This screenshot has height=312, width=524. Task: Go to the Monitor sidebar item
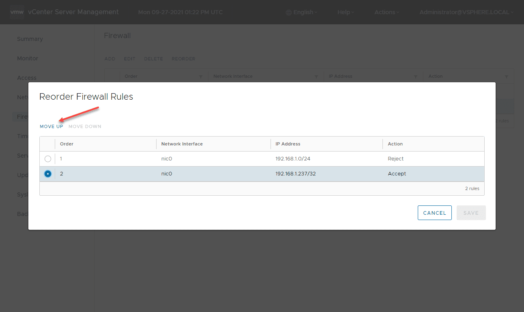click(x=28, y=58)
